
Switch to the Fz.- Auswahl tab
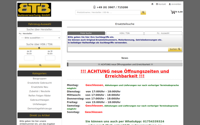tap(163, 33)
